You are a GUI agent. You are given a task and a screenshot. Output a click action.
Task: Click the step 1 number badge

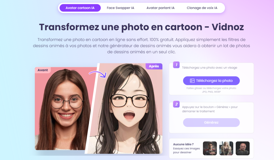[176, 65]
